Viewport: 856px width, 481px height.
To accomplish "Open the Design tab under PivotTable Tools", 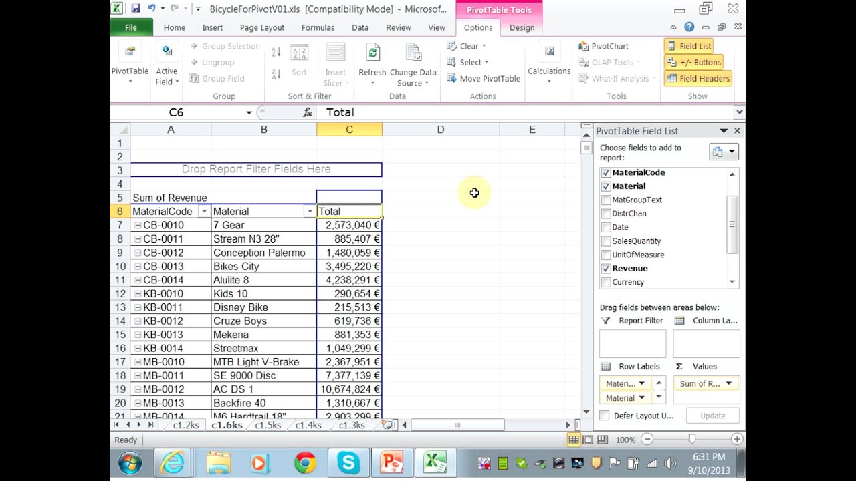I will [522, 27].
